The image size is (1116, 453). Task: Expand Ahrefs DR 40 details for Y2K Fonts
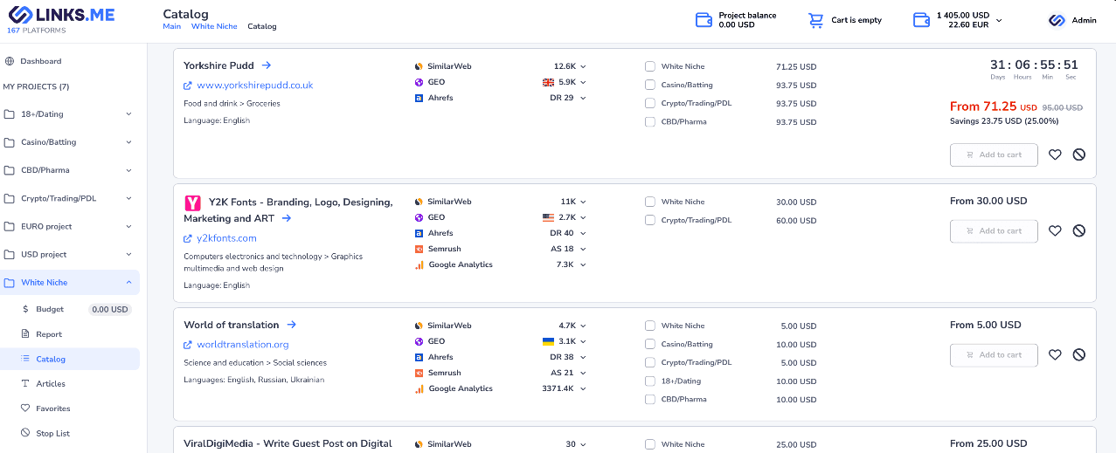point(583,233)
